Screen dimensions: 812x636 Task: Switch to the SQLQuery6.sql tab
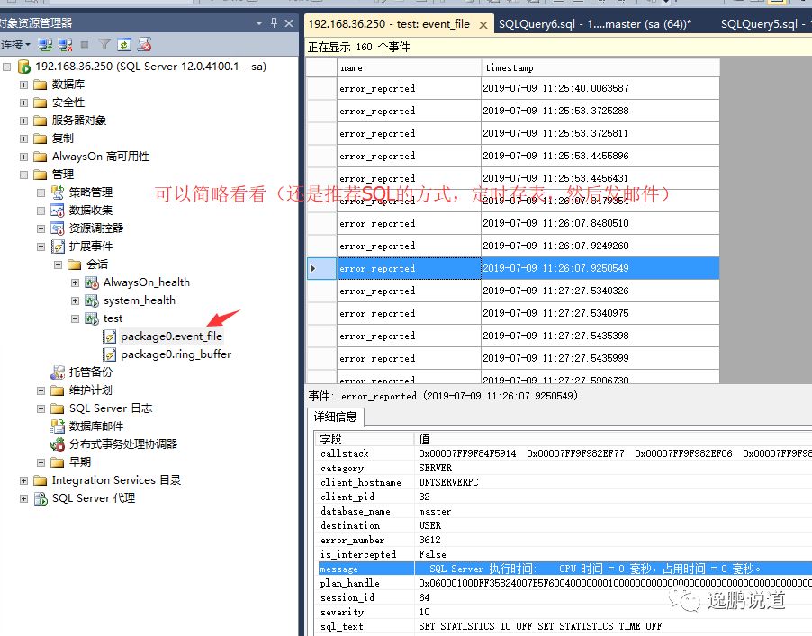coord(595,23)
